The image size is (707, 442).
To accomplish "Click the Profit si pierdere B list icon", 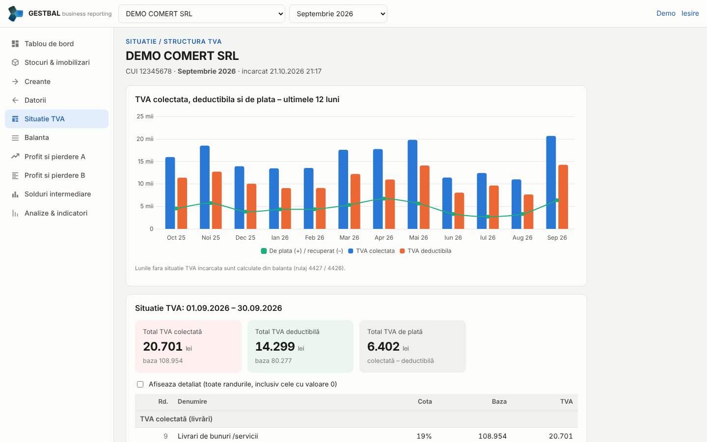I will coord(15,175).
